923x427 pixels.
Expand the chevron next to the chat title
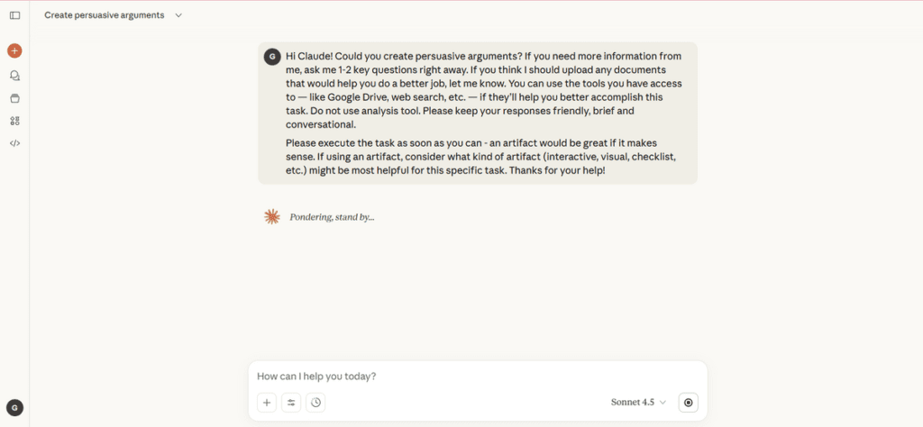[x=178, y=15]
